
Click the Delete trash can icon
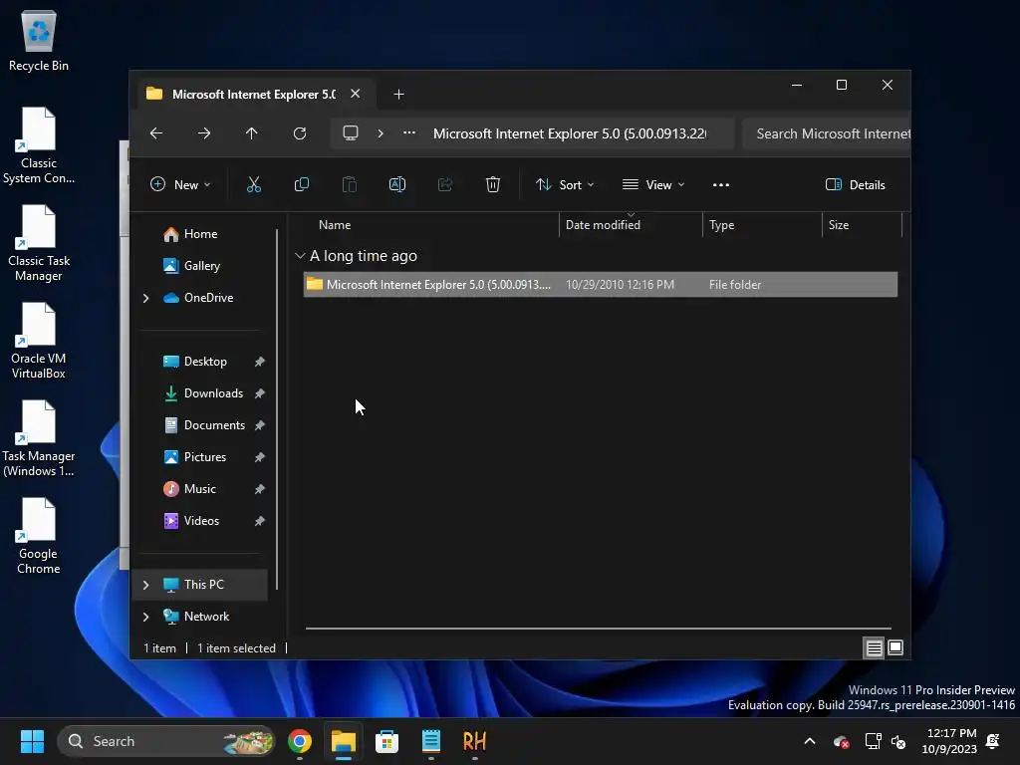492,184
